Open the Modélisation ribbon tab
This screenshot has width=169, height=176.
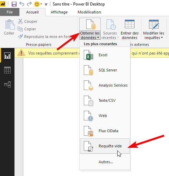pyautogui.click(x=89, y=12)
